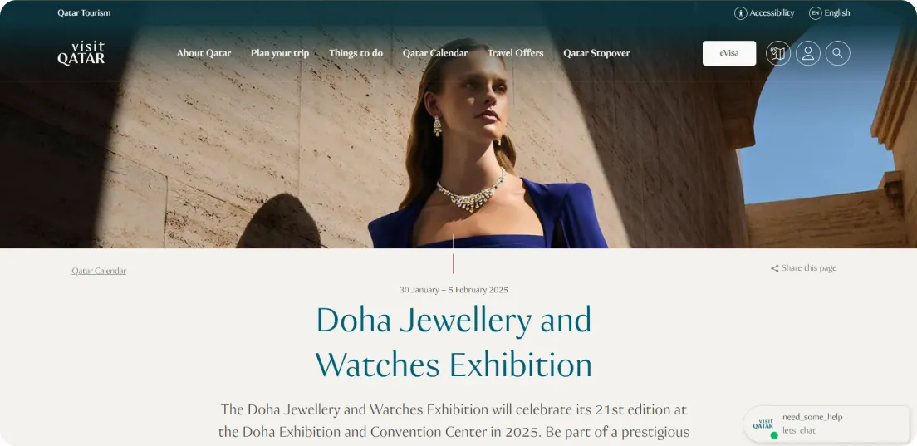Select Travel Offers in the navigation
Viewport: 917px width, 446px height.
pos(515,53)
